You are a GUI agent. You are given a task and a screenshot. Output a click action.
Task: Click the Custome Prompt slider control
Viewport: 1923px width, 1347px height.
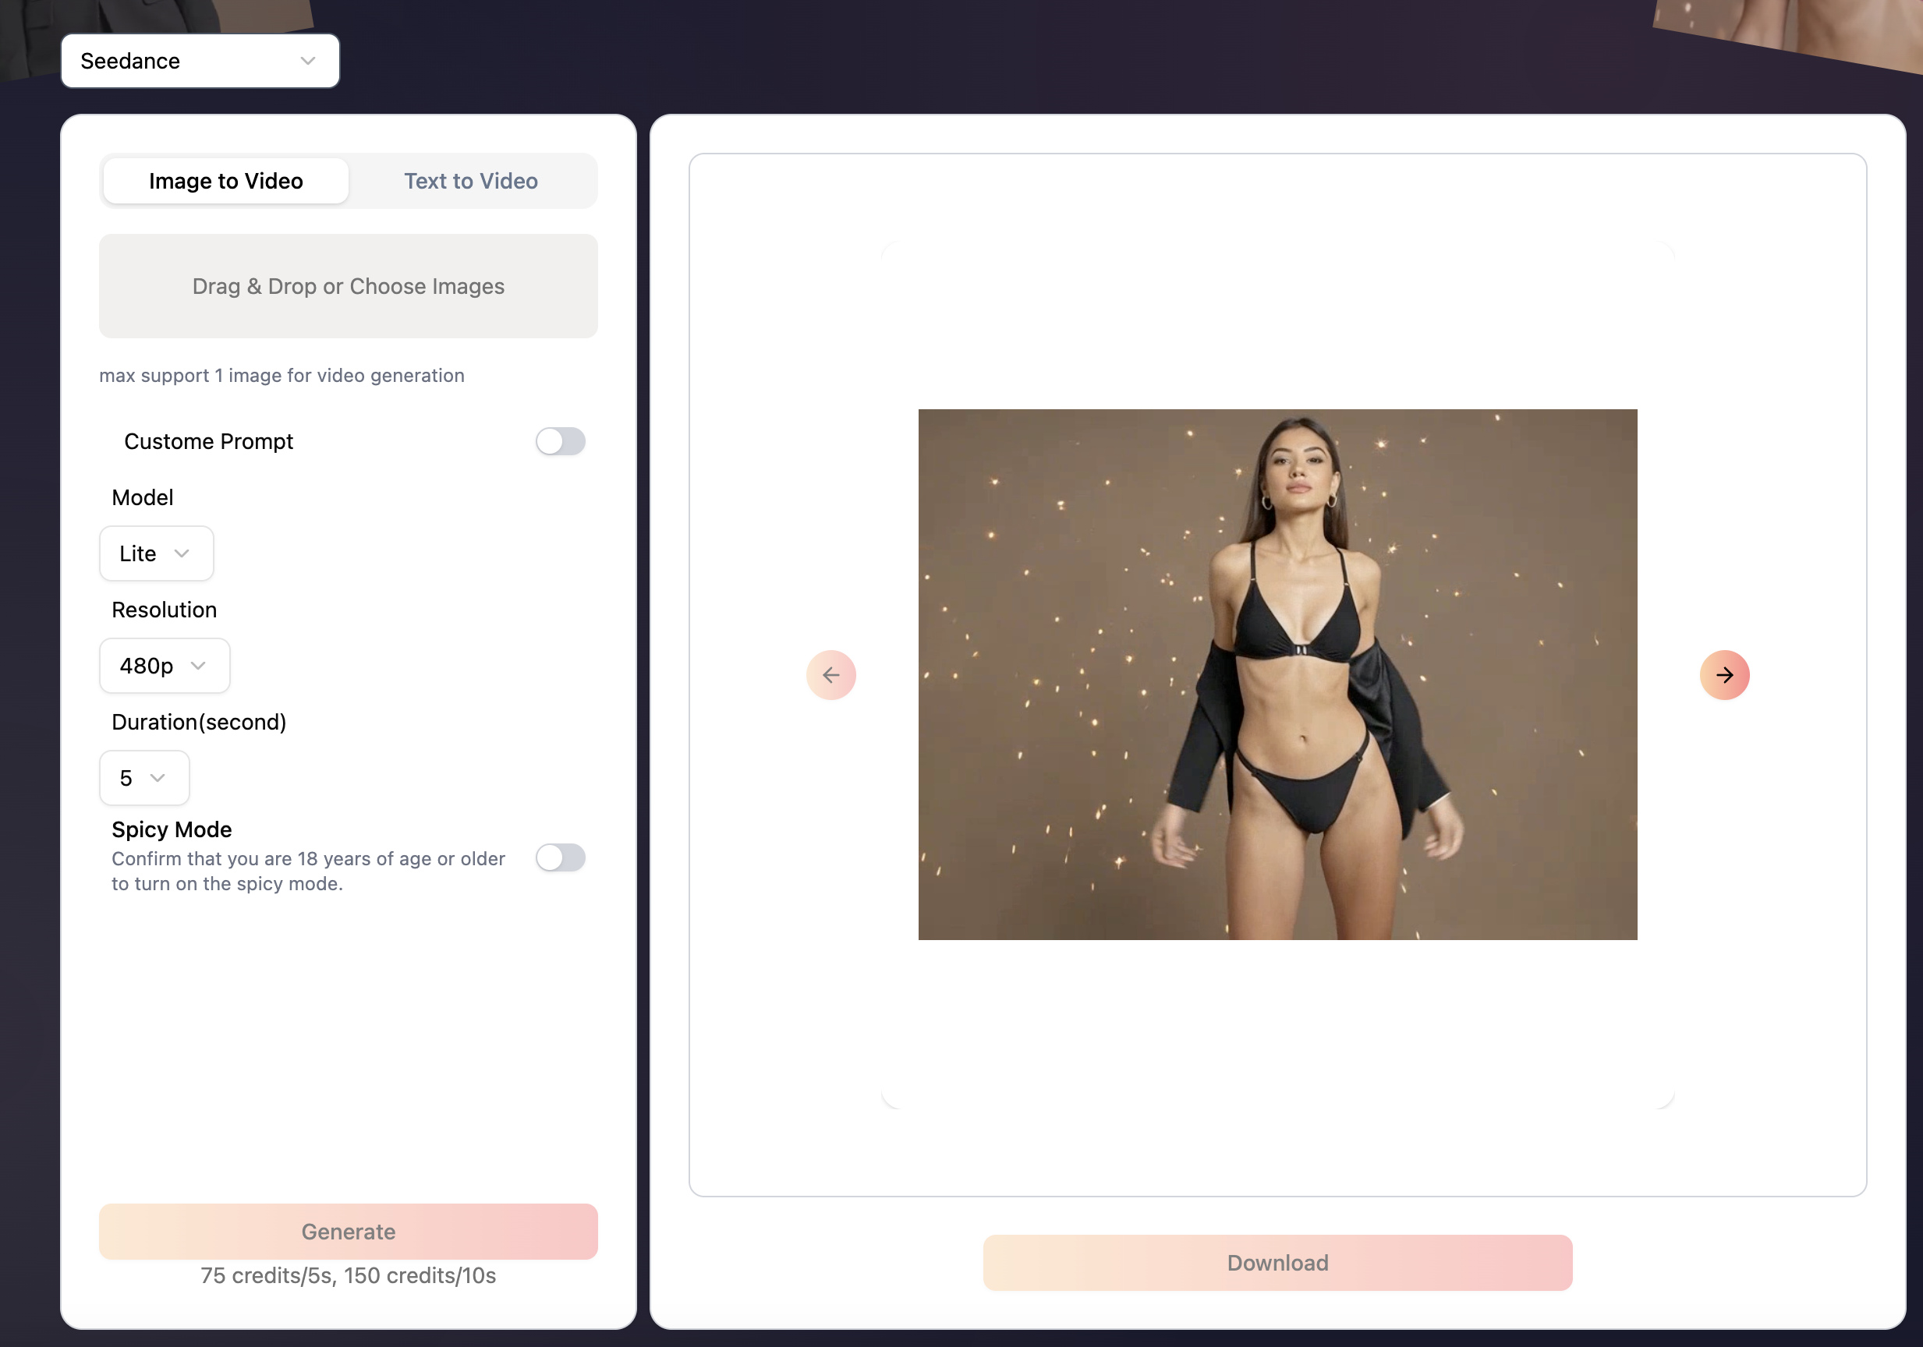point(561,441)
